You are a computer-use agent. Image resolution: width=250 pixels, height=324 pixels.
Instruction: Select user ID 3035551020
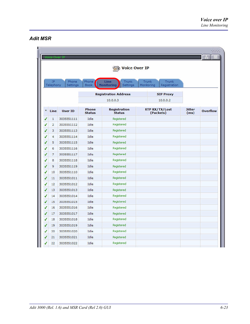pyautogui.click(x=68, y=231)
